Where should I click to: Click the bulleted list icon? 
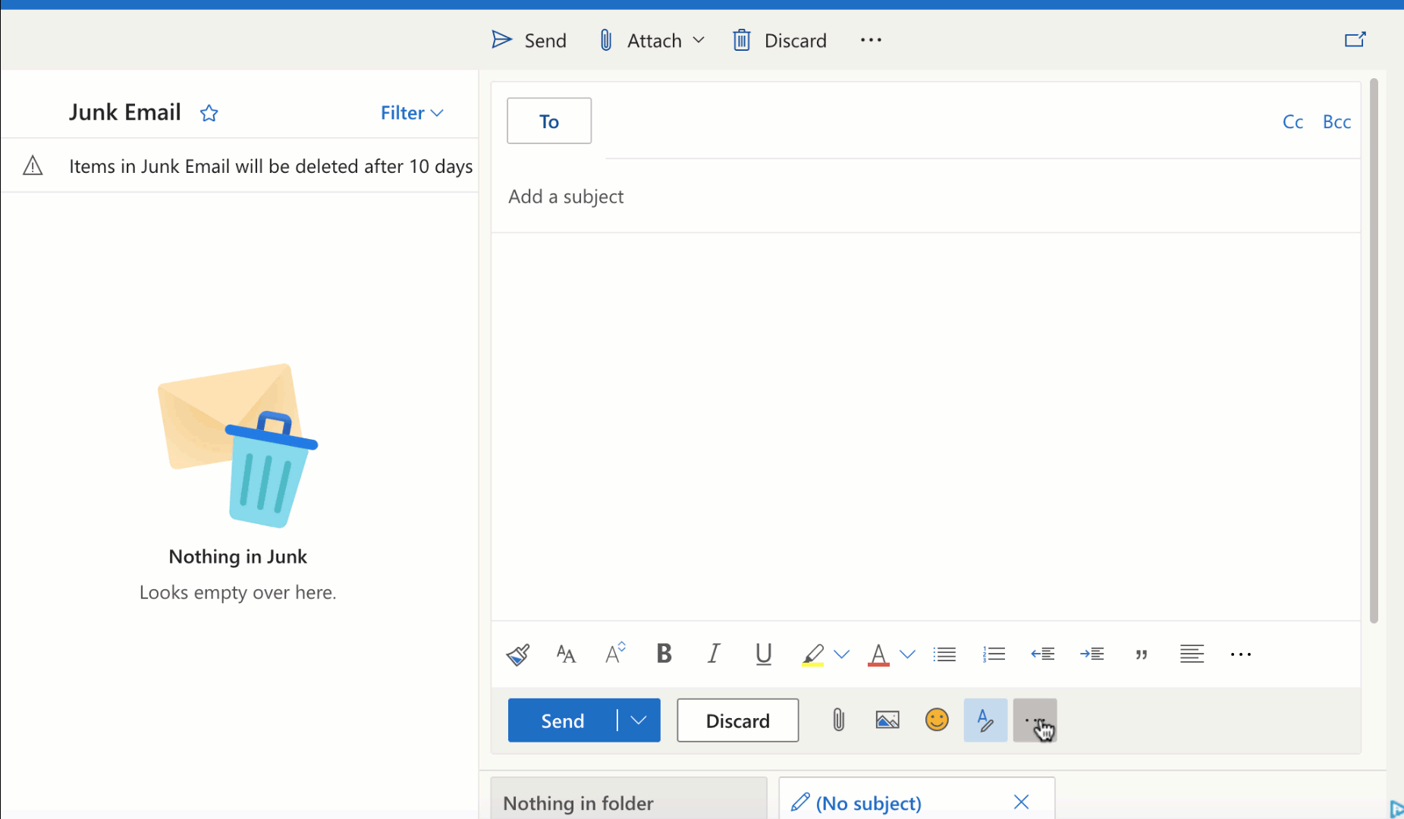click(944, 654)
